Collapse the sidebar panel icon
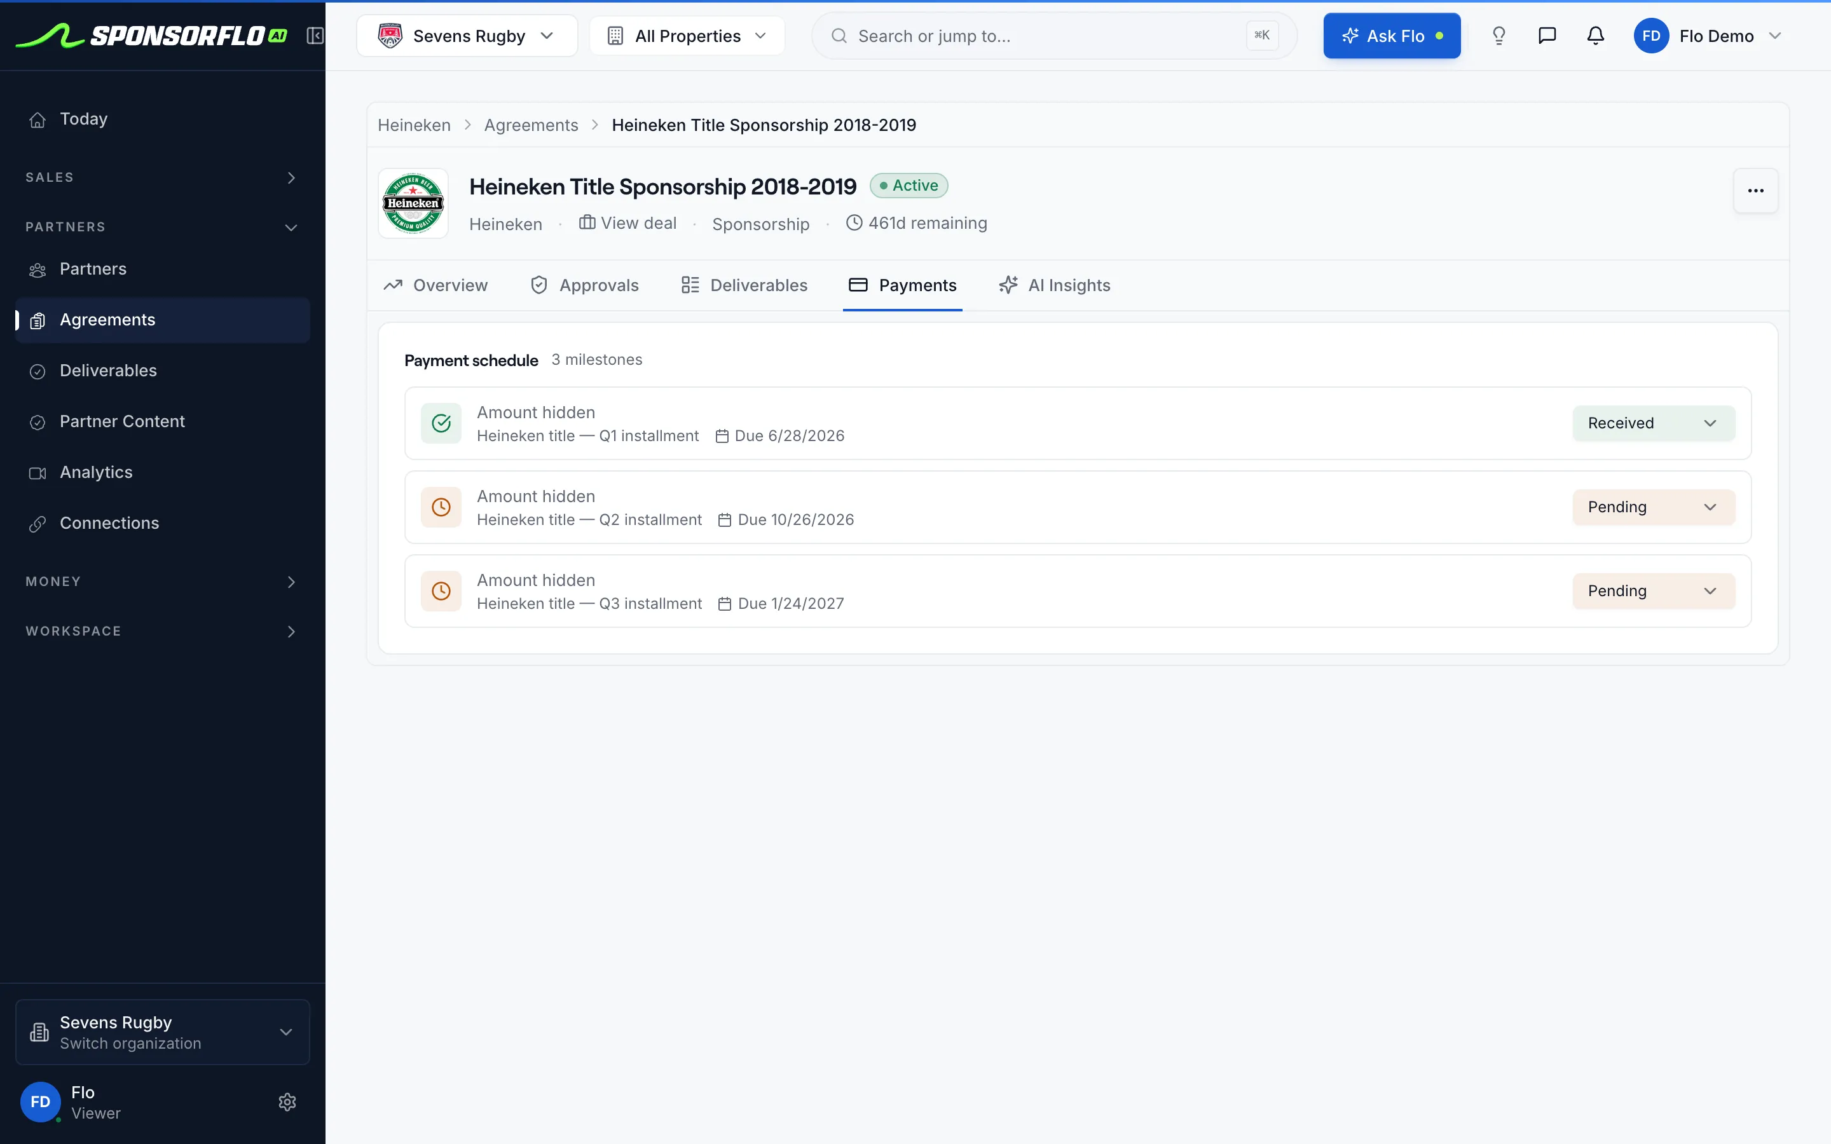The height and width of the screenshot is (1144, 1831). click(315, 36)
